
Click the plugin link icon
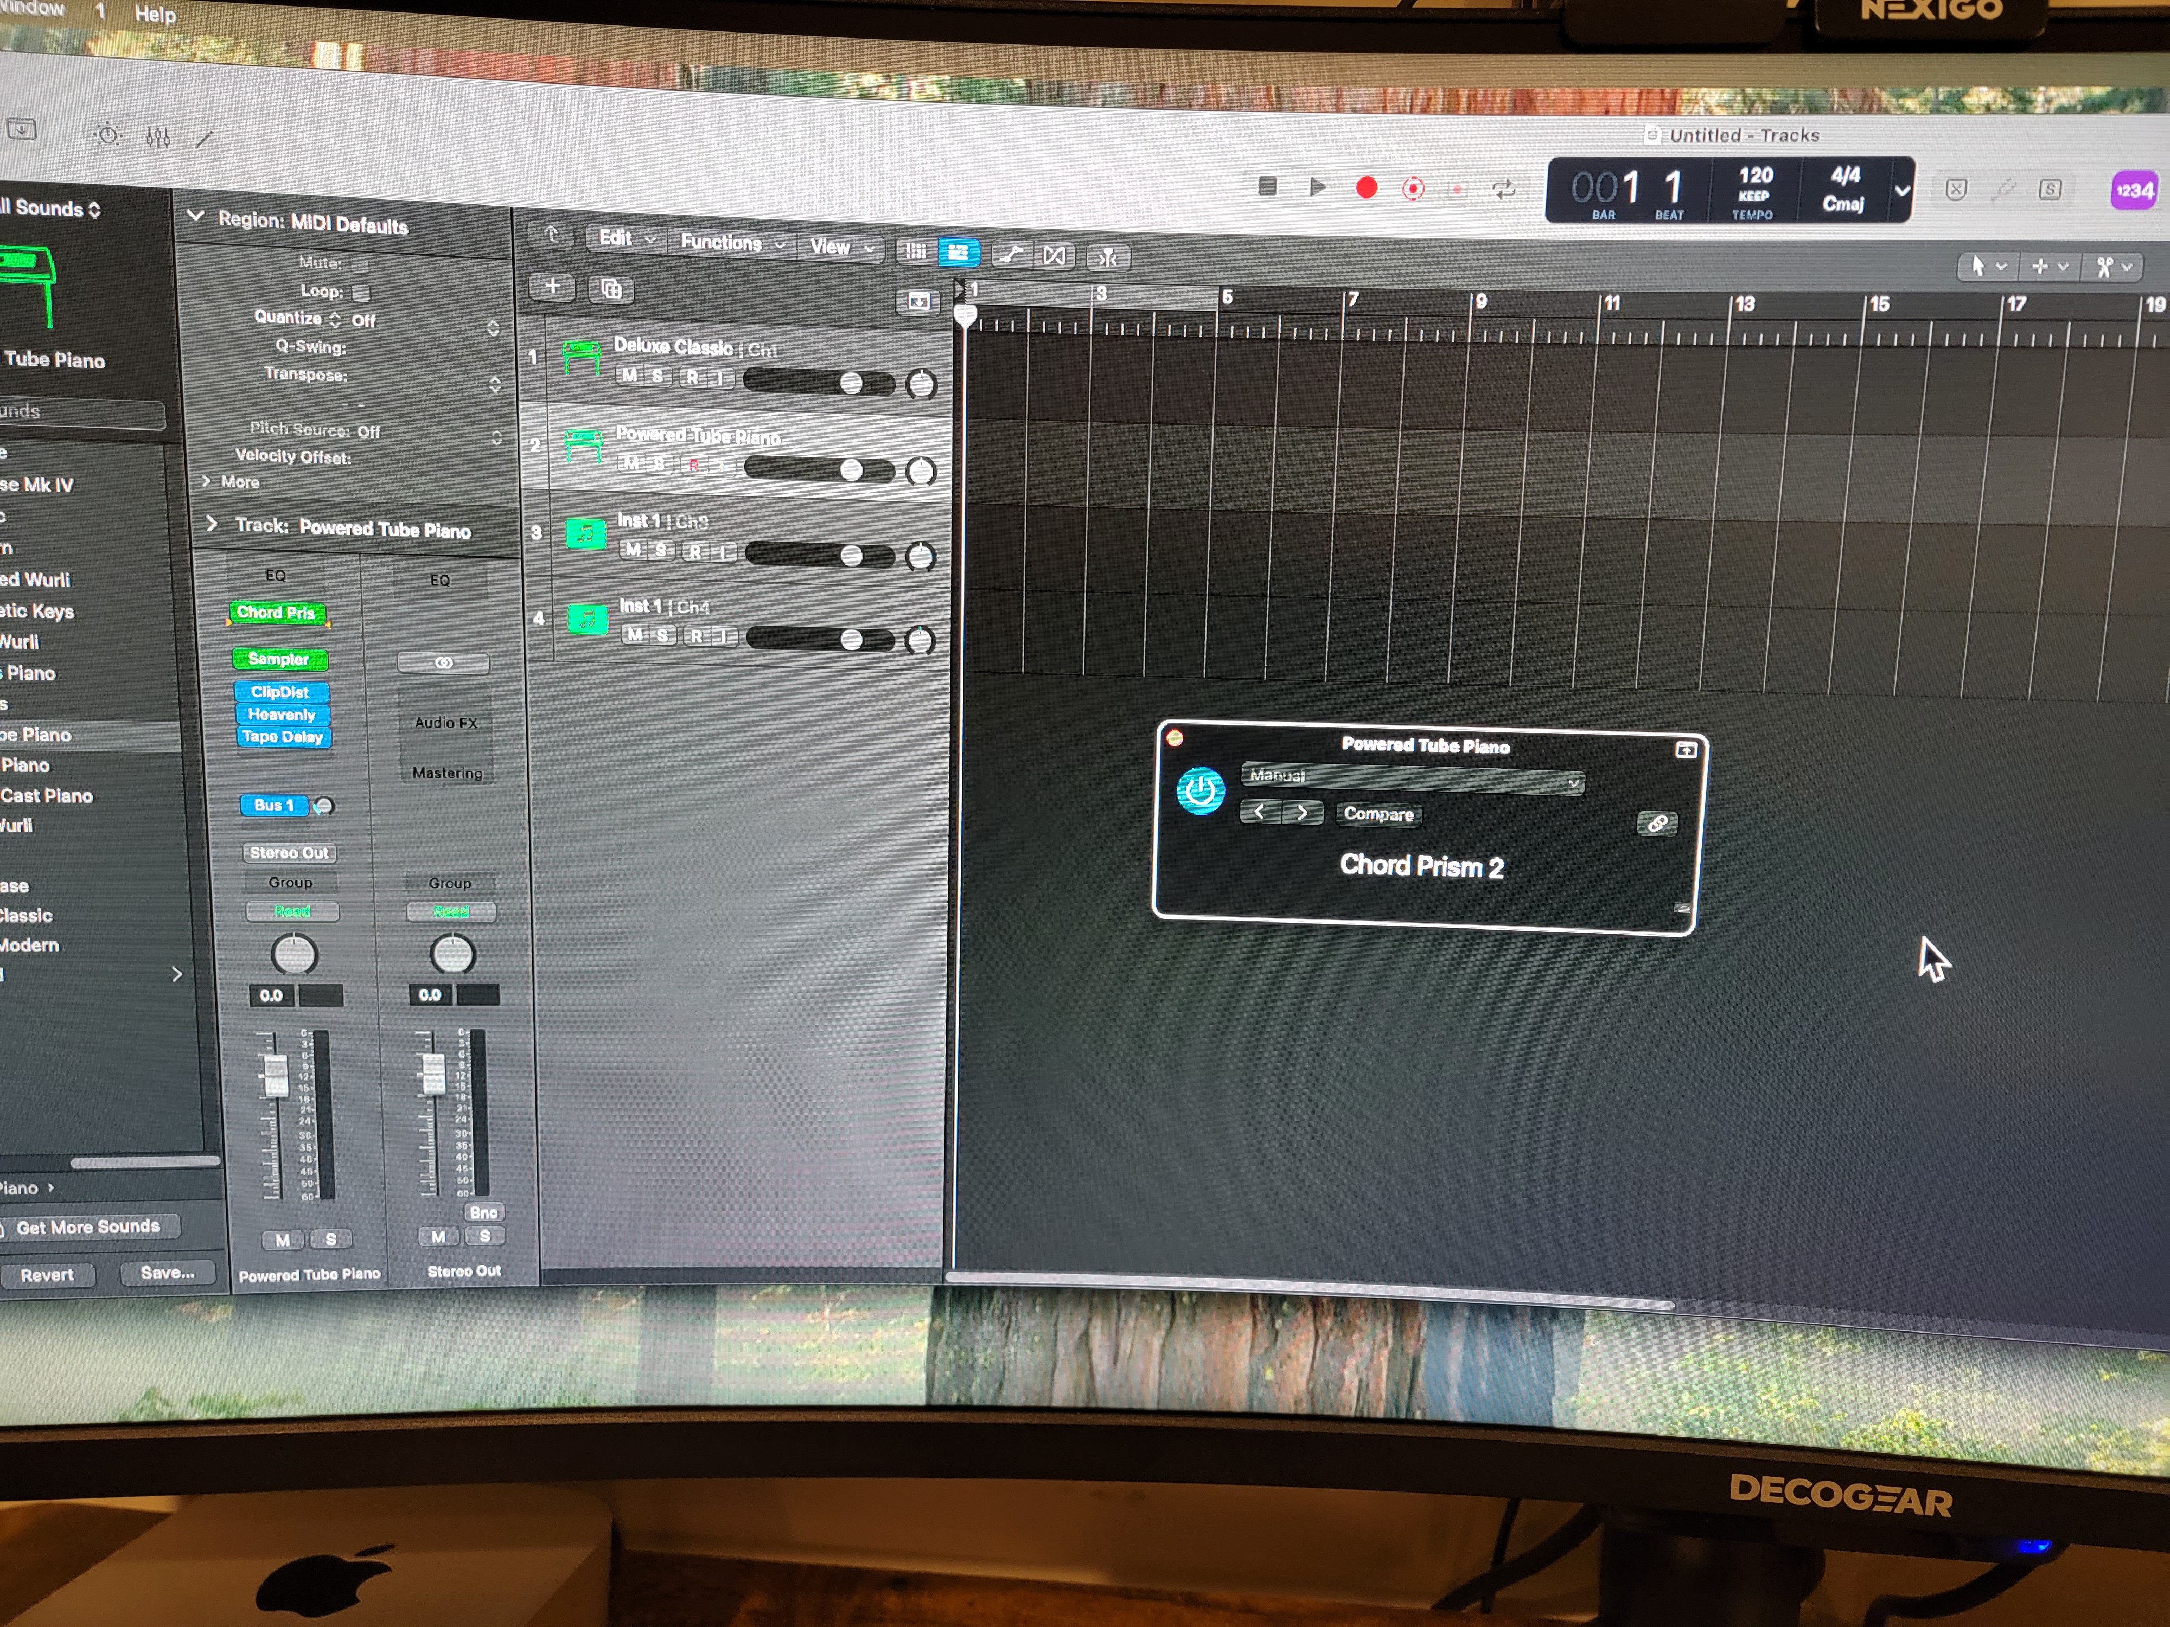coord(1657,823)
